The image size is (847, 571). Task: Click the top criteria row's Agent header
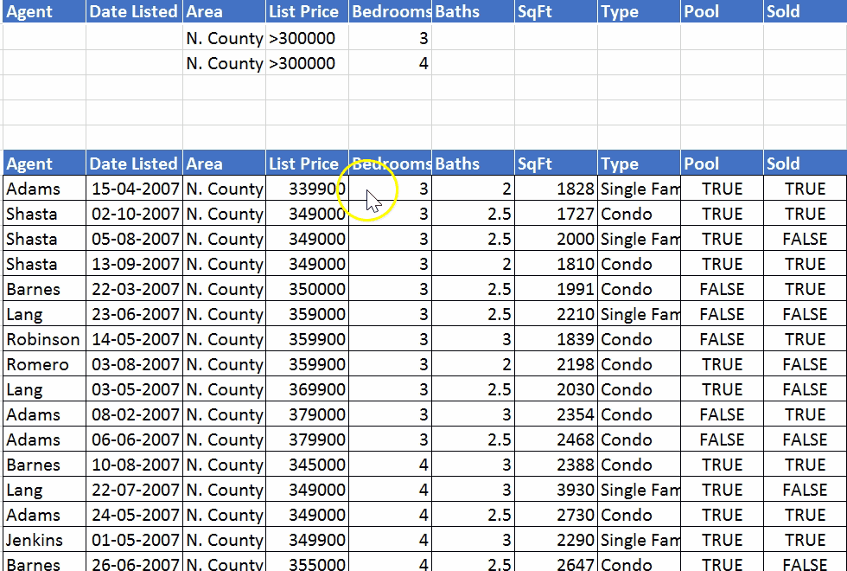coord(44,12)
